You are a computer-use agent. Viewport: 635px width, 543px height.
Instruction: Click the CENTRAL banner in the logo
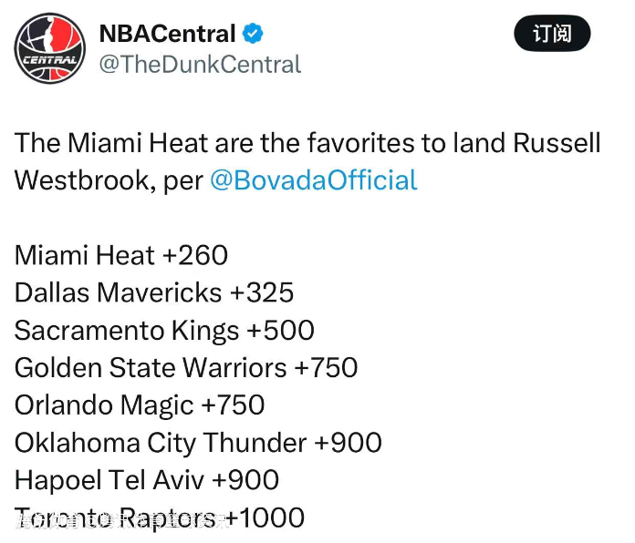[49, 60]
